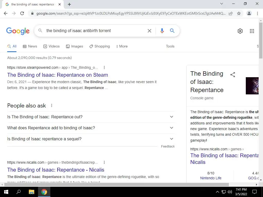Screen dimensions: 263x197
Task: Open search Tools options
Action: point(170,46)
